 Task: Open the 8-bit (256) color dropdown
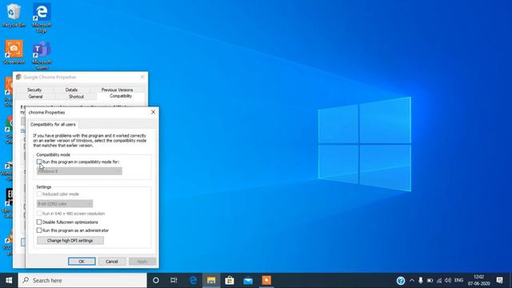65,204
